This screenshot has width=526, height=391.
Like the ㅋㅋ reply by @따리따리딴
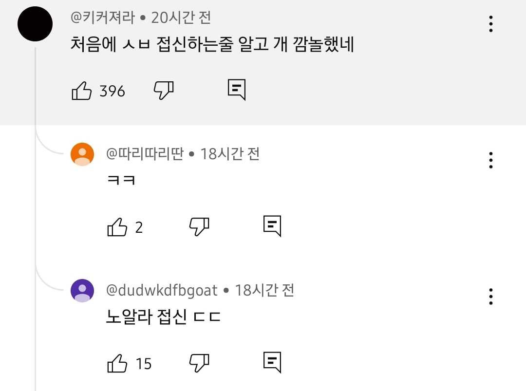(117, 227)
